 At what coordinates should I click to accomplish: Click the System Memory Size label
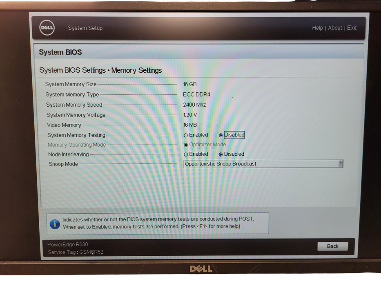71,84
